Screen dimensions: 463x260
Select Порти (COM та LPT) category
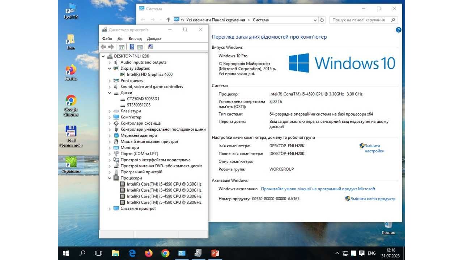coord(139,153)
